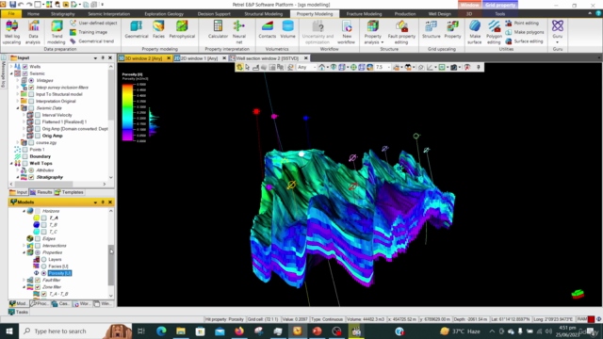Open Property grid upscaling
The width and height of the screenshot is (603, 339).
[x=452, y=29]
